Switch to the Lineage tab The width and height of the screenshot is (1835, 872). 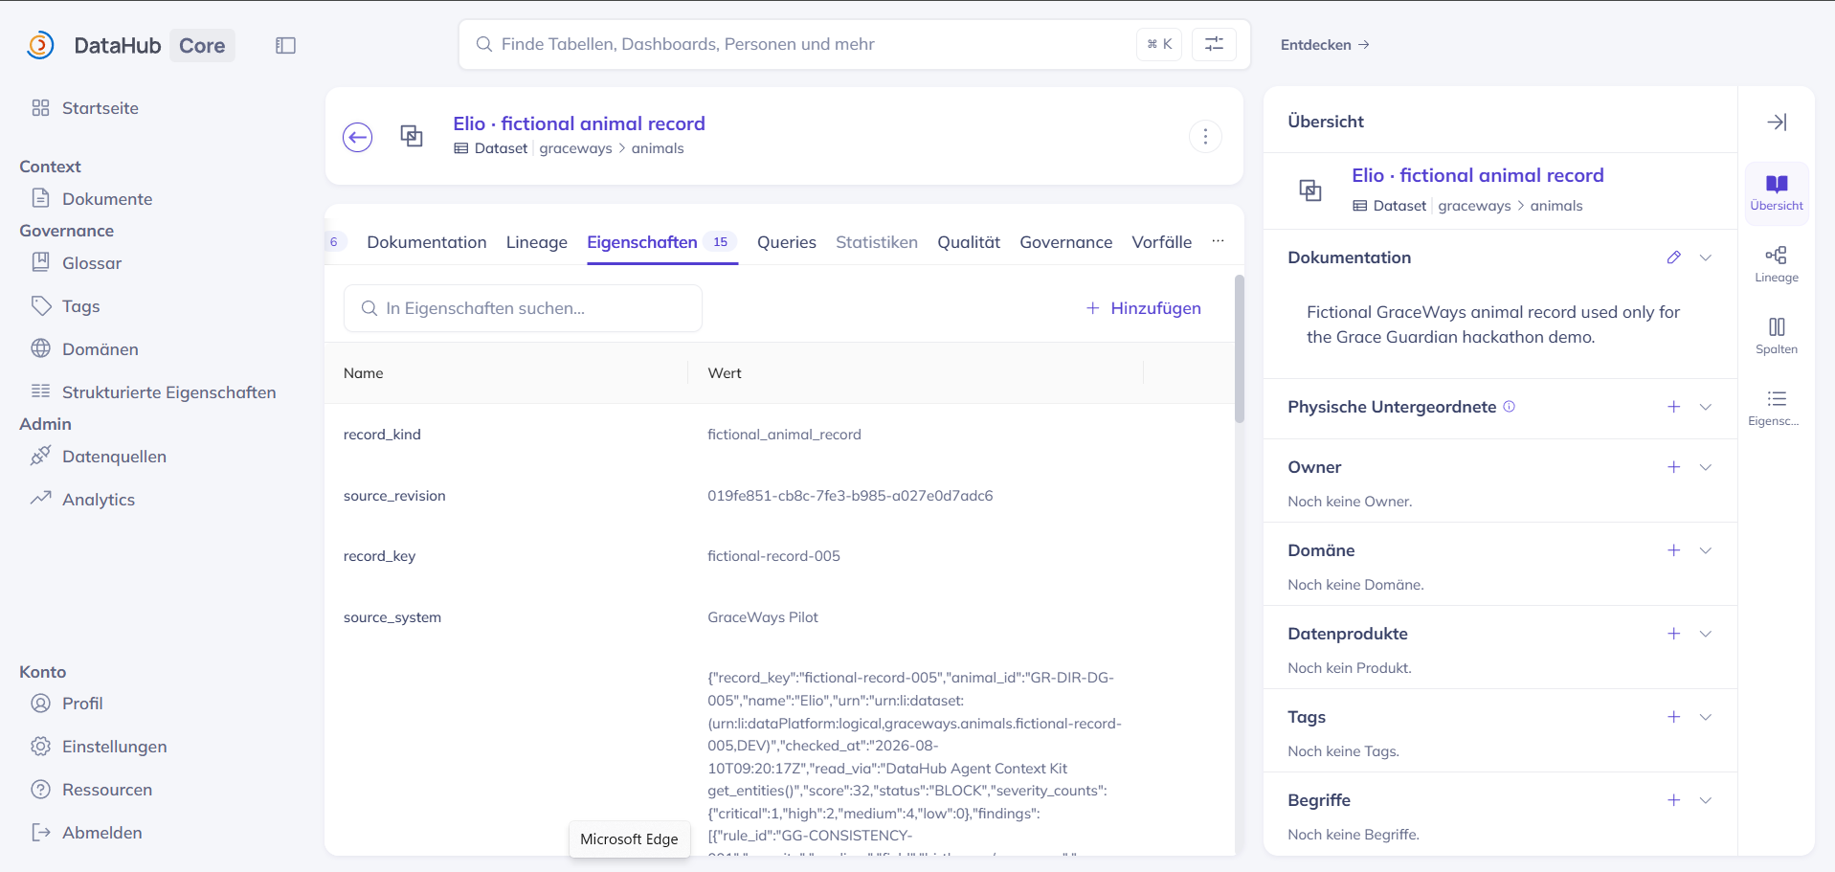click(537, 242)
